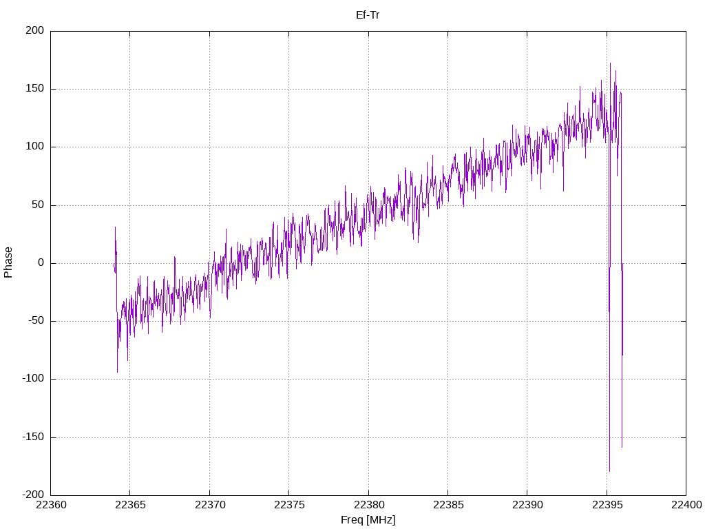This screenshot has width=705, height=529.
Task: Click the y-axis tick label '200'
Action: 35,30
